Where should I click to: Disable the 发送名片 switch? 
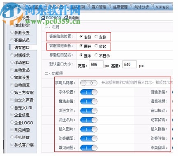click(89, 120)
